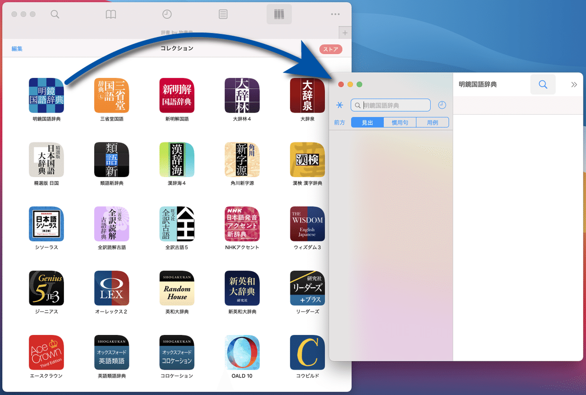Click the asterisk wildcard icon

coord(340,105)
